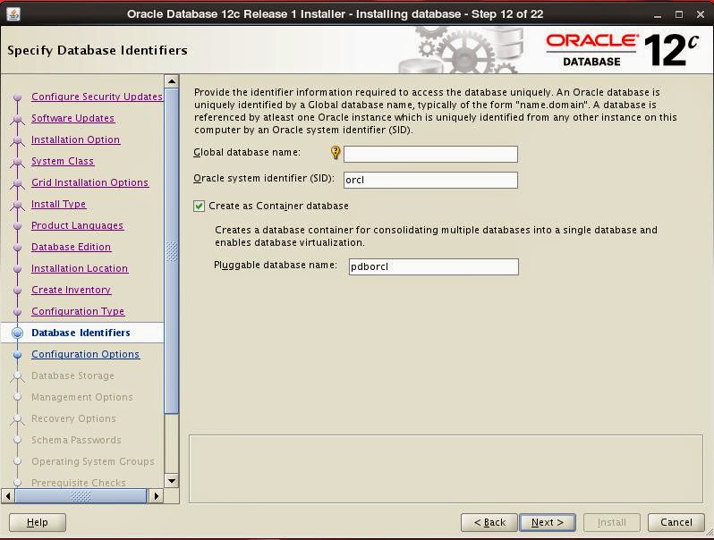
Task: Open the Configuration Type step
Action: point(78,311)
